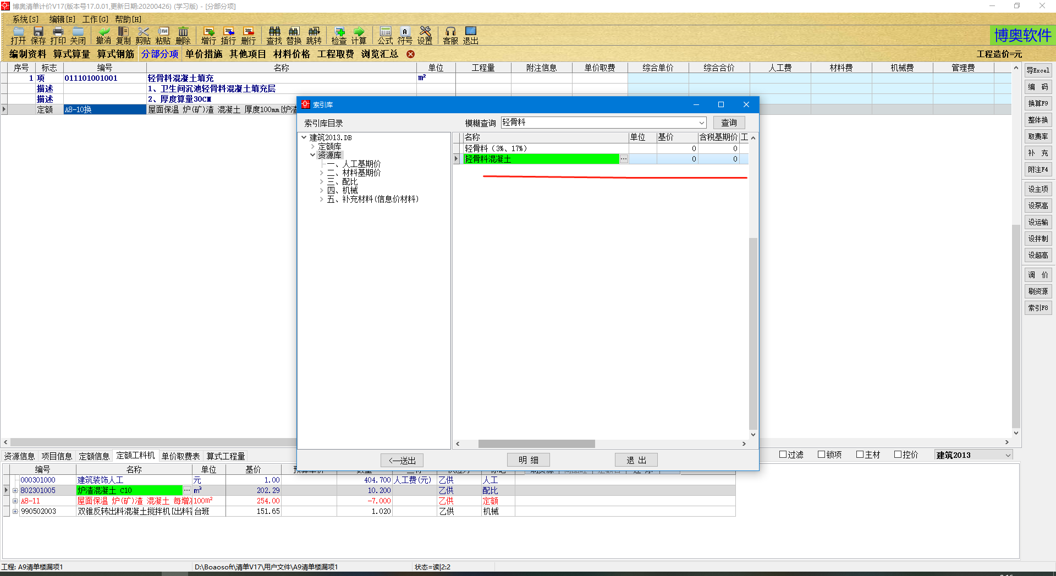Click the 换算F9 side button
The width and height of the screenshot is (1056, 576).
1038,103
